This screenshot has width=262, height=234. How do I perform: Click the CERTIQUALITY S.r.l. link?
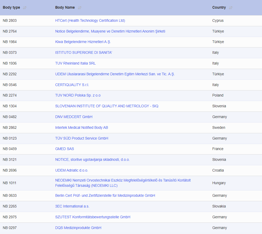click(x=72, y=85)
